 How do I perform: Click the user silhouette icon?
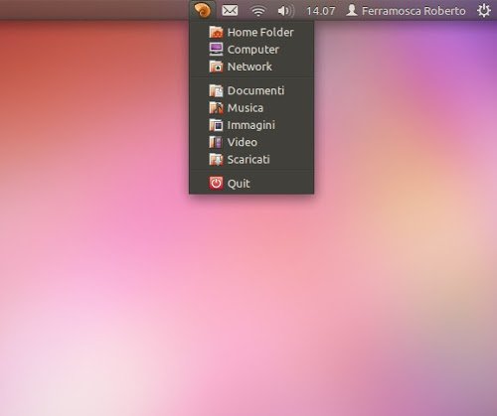point(352,10)
